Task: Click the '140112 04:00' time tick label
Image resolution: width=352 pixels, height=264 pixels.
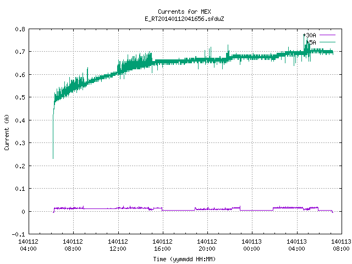Action: coord(28,245)
